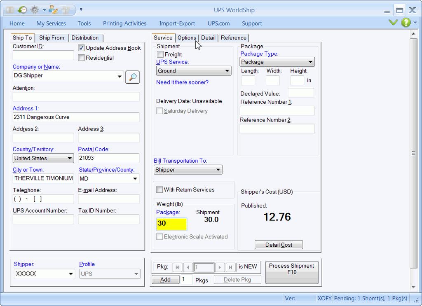Toggle the Update Address Book checkbox
Image resolution: width=422 pixels, height=306 pixels.
tap(81, 48)
